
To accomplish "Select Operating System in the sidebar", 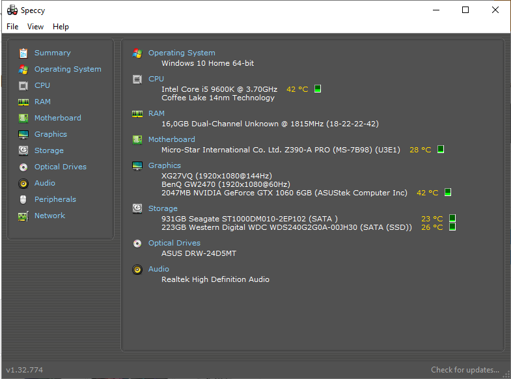I will 68,69.
